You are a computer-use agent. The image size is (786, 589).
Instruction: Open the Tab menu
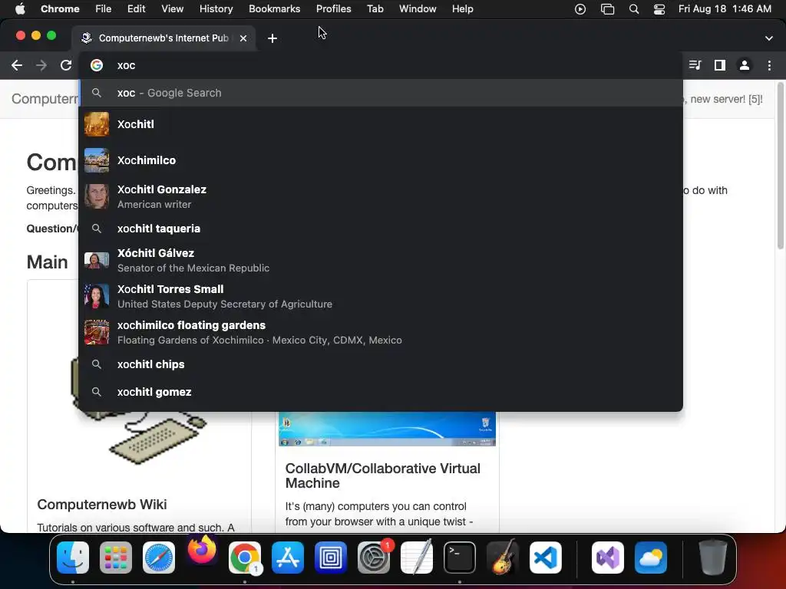[x=375, y=9]
